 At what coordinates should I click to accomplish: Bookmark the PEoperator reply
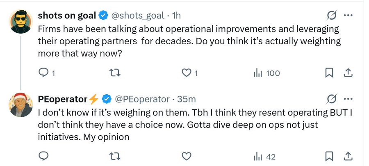click(329, 156)
